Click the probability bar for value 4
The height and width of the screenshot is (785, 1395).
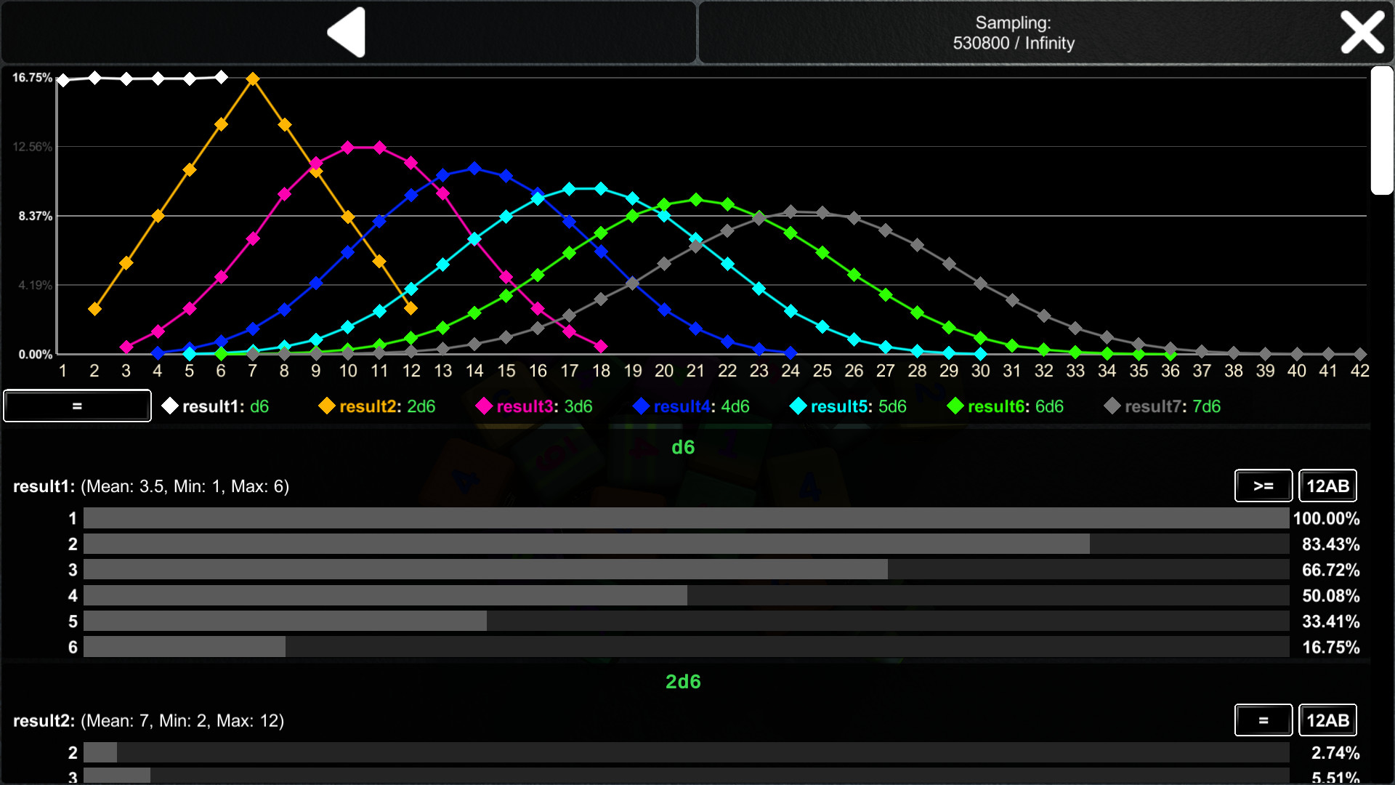coord(385,596)
